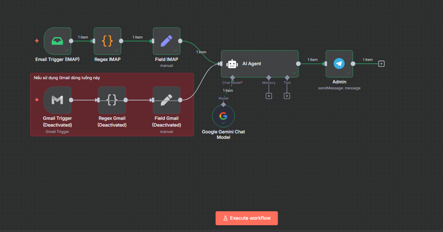Viewport: 443px width, 232px height.
Task: Click lightning trigger icon beside Email Trigger
Action: tap(37, 41)
